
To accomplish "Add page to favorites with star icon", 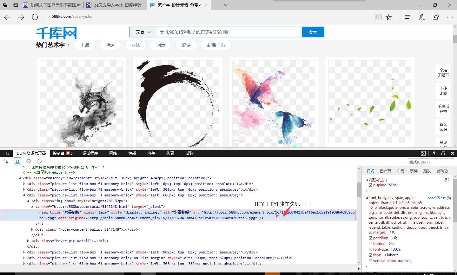I will [x=389, y=17].
